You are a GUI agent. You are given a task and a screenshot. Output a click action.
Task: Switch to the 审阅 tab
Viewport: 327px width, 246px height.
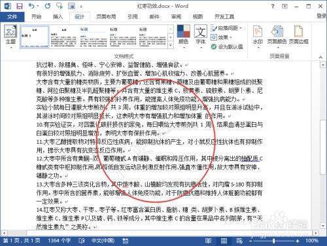tap(176, 16)
